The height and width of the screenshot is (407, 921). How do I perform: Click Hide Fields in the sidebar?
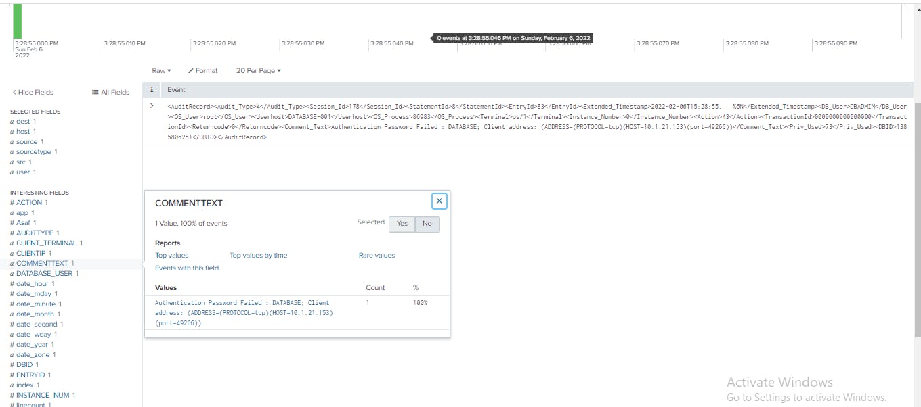tap(33, 92)
